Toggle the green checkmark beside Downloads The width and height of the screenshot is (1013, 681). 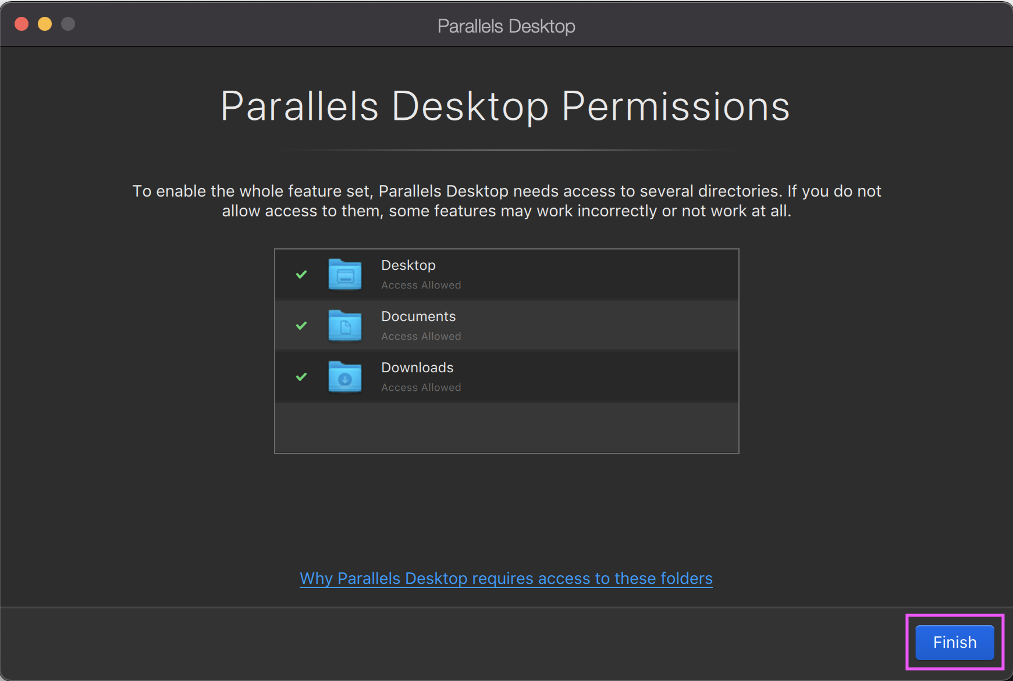point(301,376)
